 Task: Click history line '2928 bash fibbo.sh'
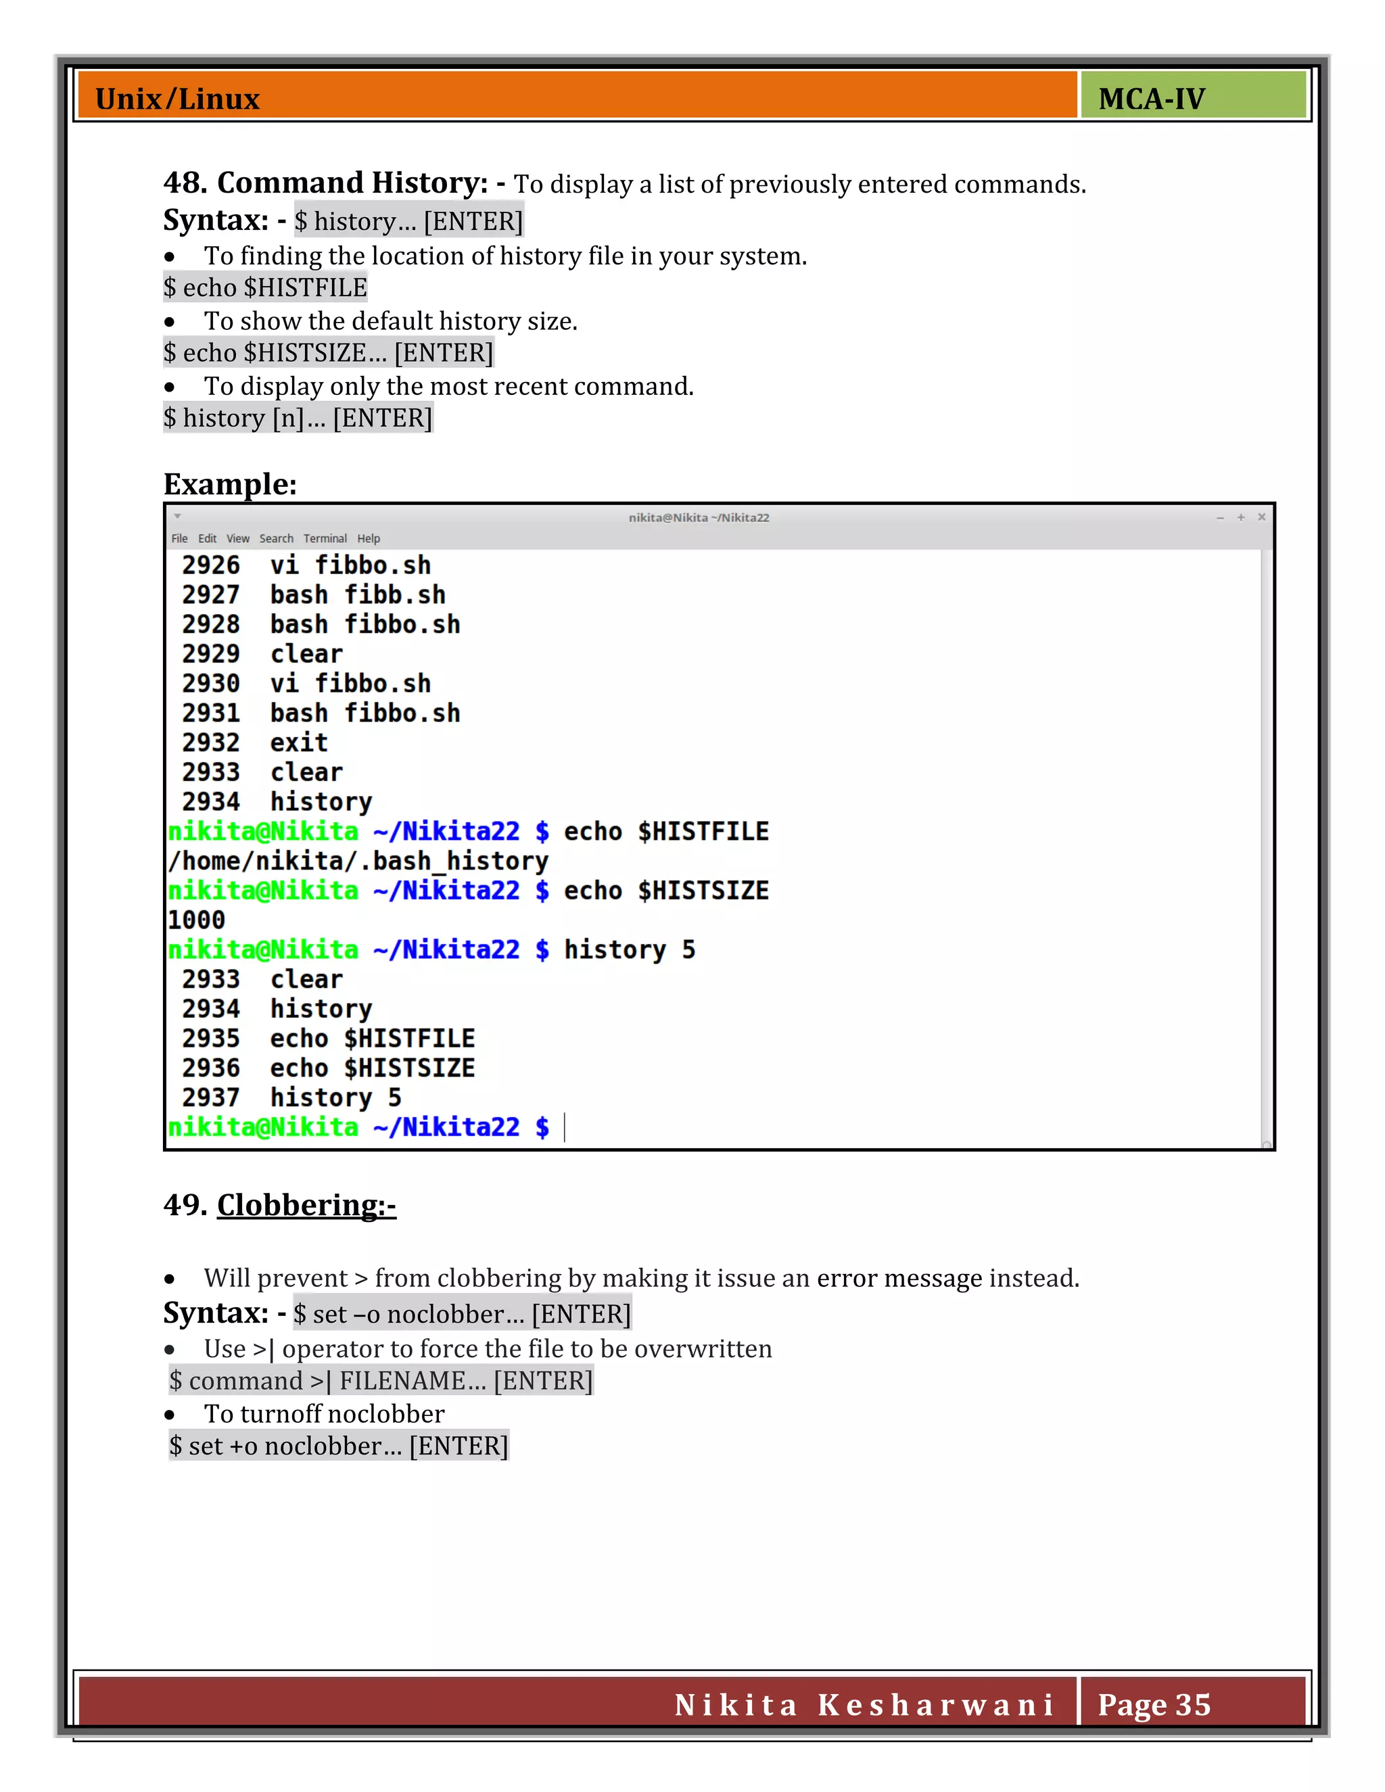coord(321,624)
